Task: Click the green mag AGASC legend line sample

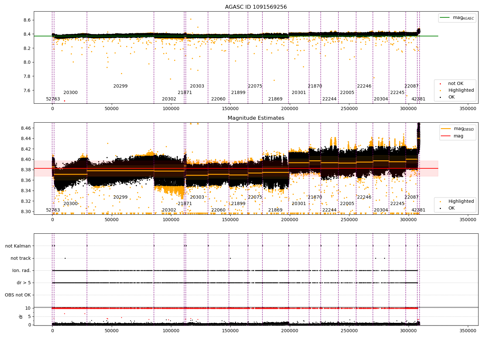Action: (x=445, y=18)
